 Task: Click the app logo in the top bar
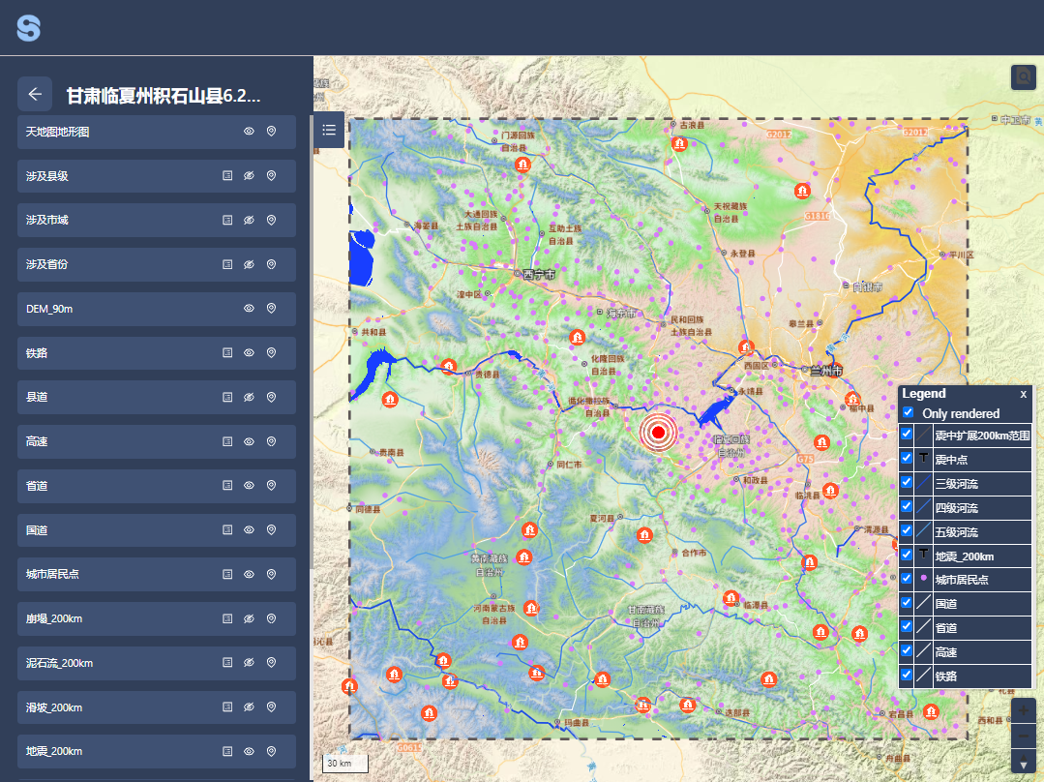pos(29,28)
